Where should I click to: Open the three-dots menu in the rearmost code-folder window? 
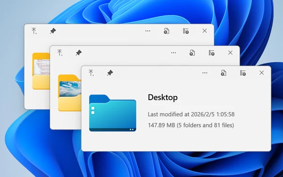(148, 31)
